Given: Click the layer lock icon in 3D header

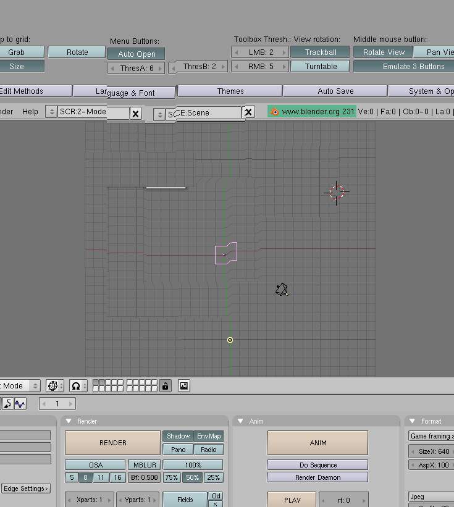Looking at the screenshot, I should pos(165,386).
